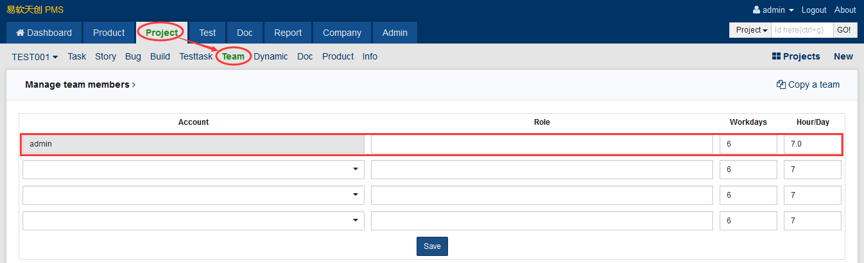Click the Dashboard home icon

pos(20,33)
